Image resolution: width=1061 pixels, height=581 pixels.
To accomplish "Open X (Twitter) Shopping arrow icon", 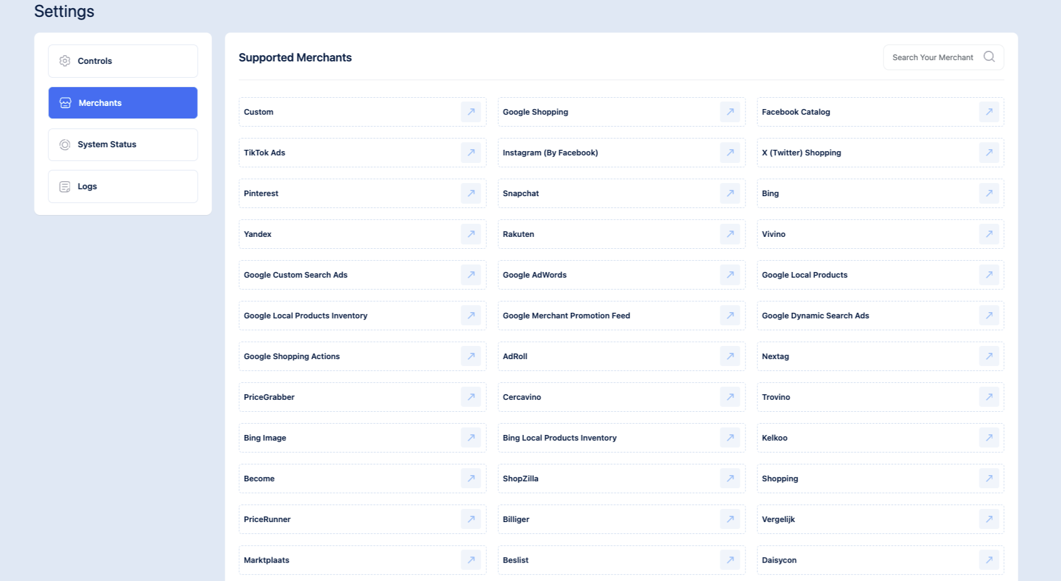I will click(x=989, y=152).
